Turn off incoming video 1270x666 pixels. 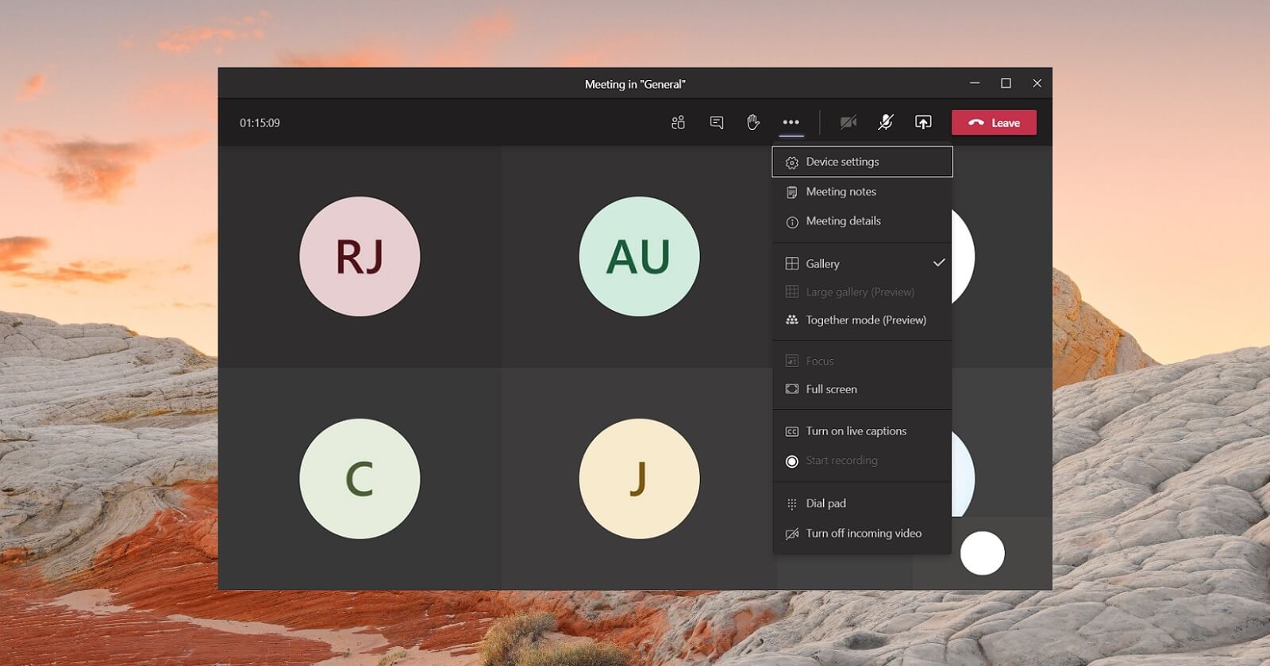coord(863,534)
